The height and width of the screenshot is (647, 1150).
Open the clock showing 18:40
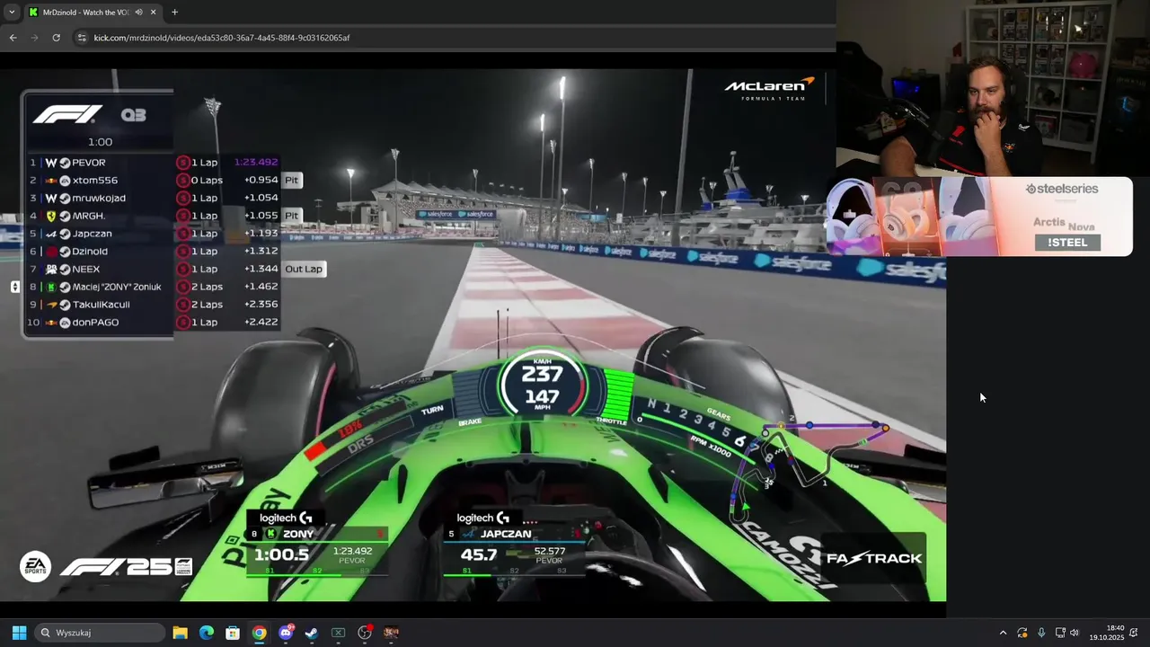coord(1106,633)
